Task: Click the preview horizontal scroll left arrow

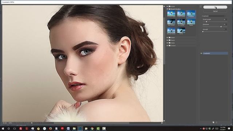Action: pos(32,123)
